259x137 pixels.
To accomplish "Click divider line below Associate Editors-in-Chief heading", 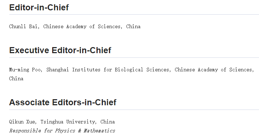I will [134, 110].
